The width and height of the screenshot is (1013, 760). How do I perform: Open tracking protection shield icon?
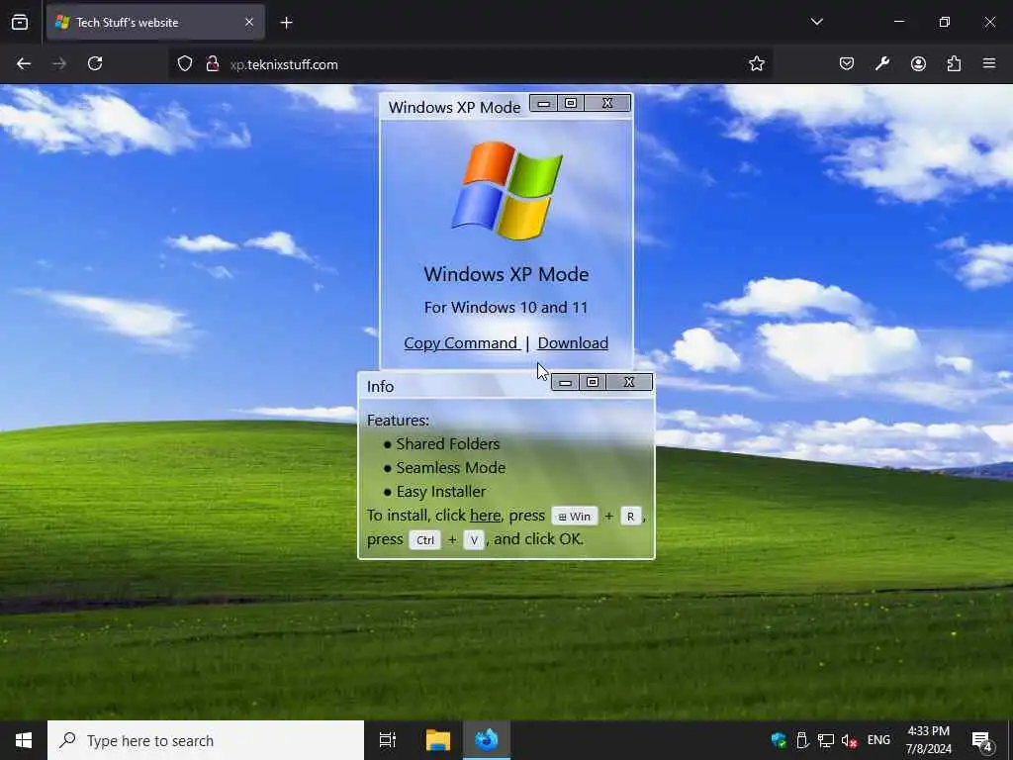[x=185, y=64]
